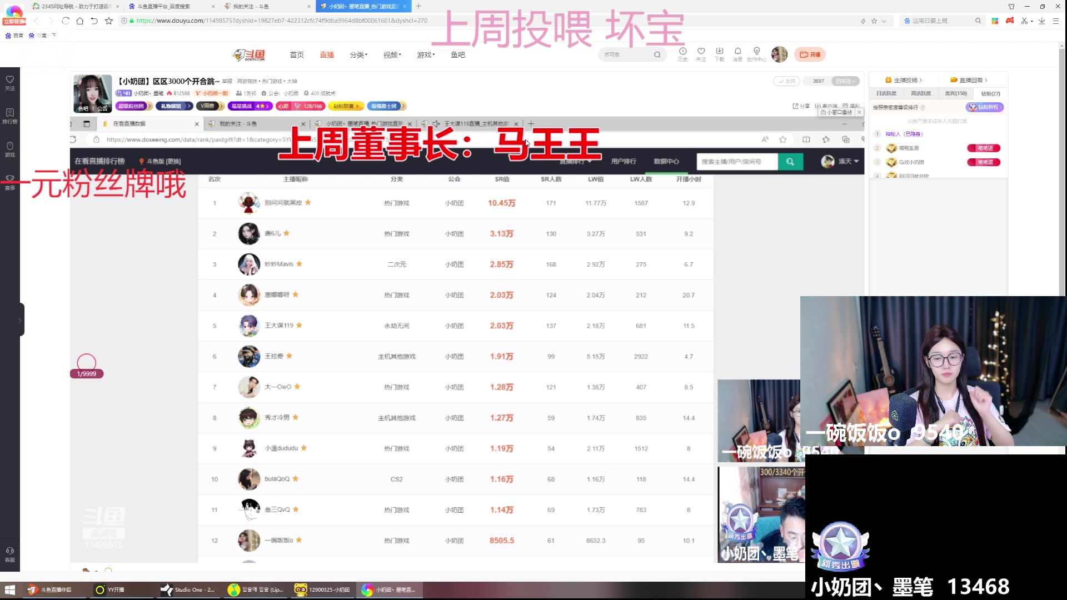This screenshot has height=600, width=1067.
Task: Open the 已关注 dropdown
Action: pos(845,81)
